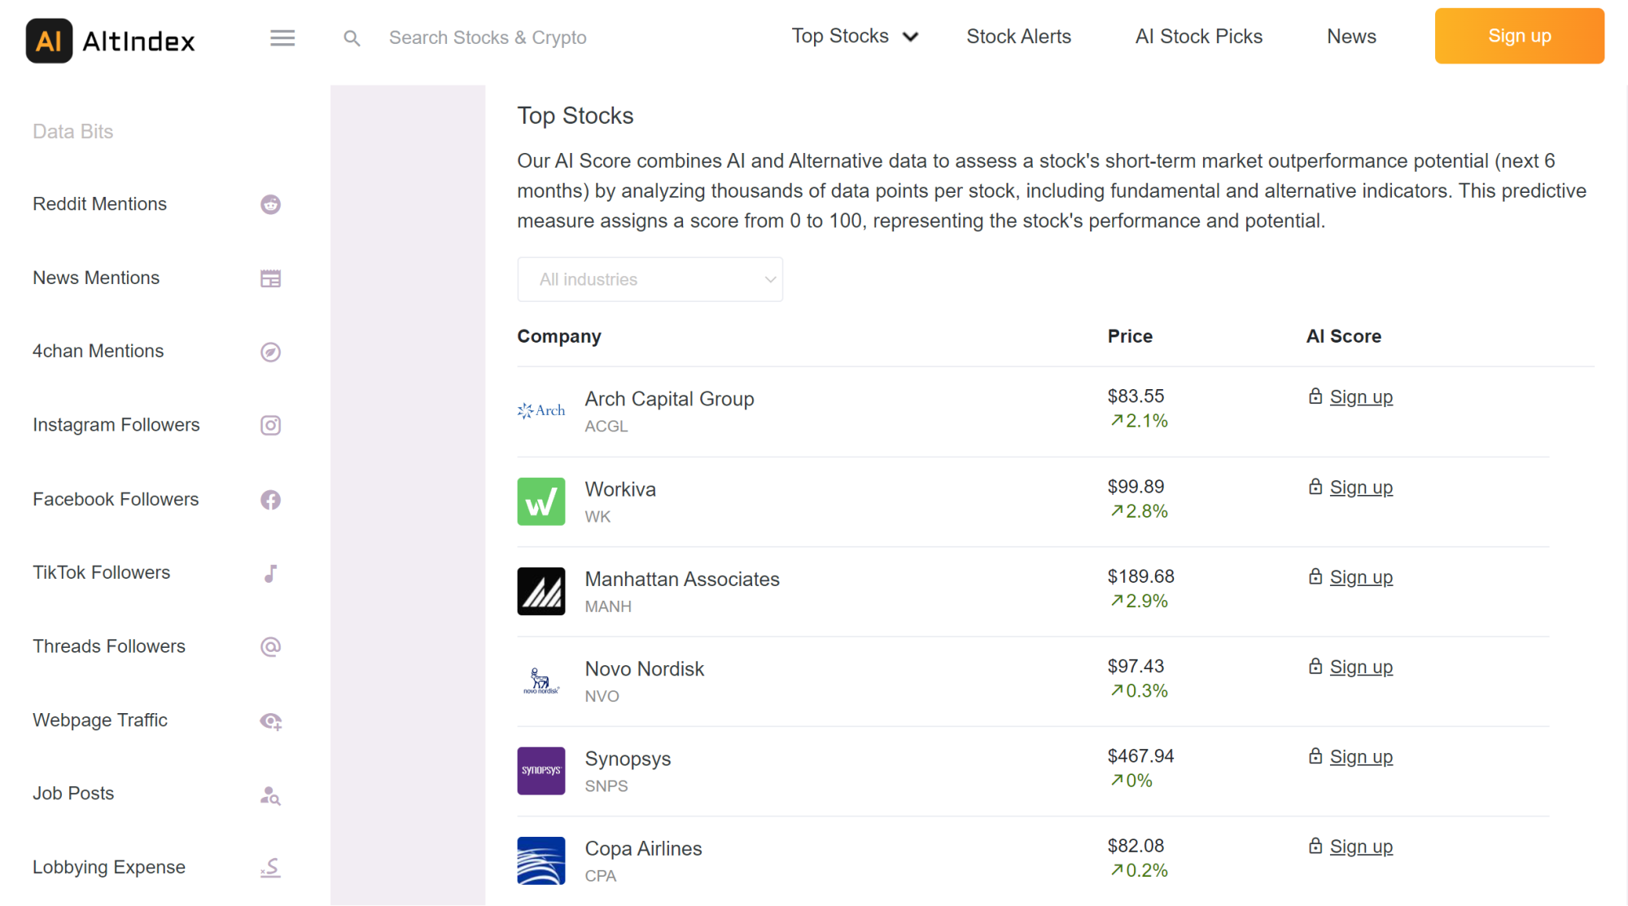Viewport: 1628px width, 906px height.
Task: Expand the hamburger menu icon
Action: [282, 37]
